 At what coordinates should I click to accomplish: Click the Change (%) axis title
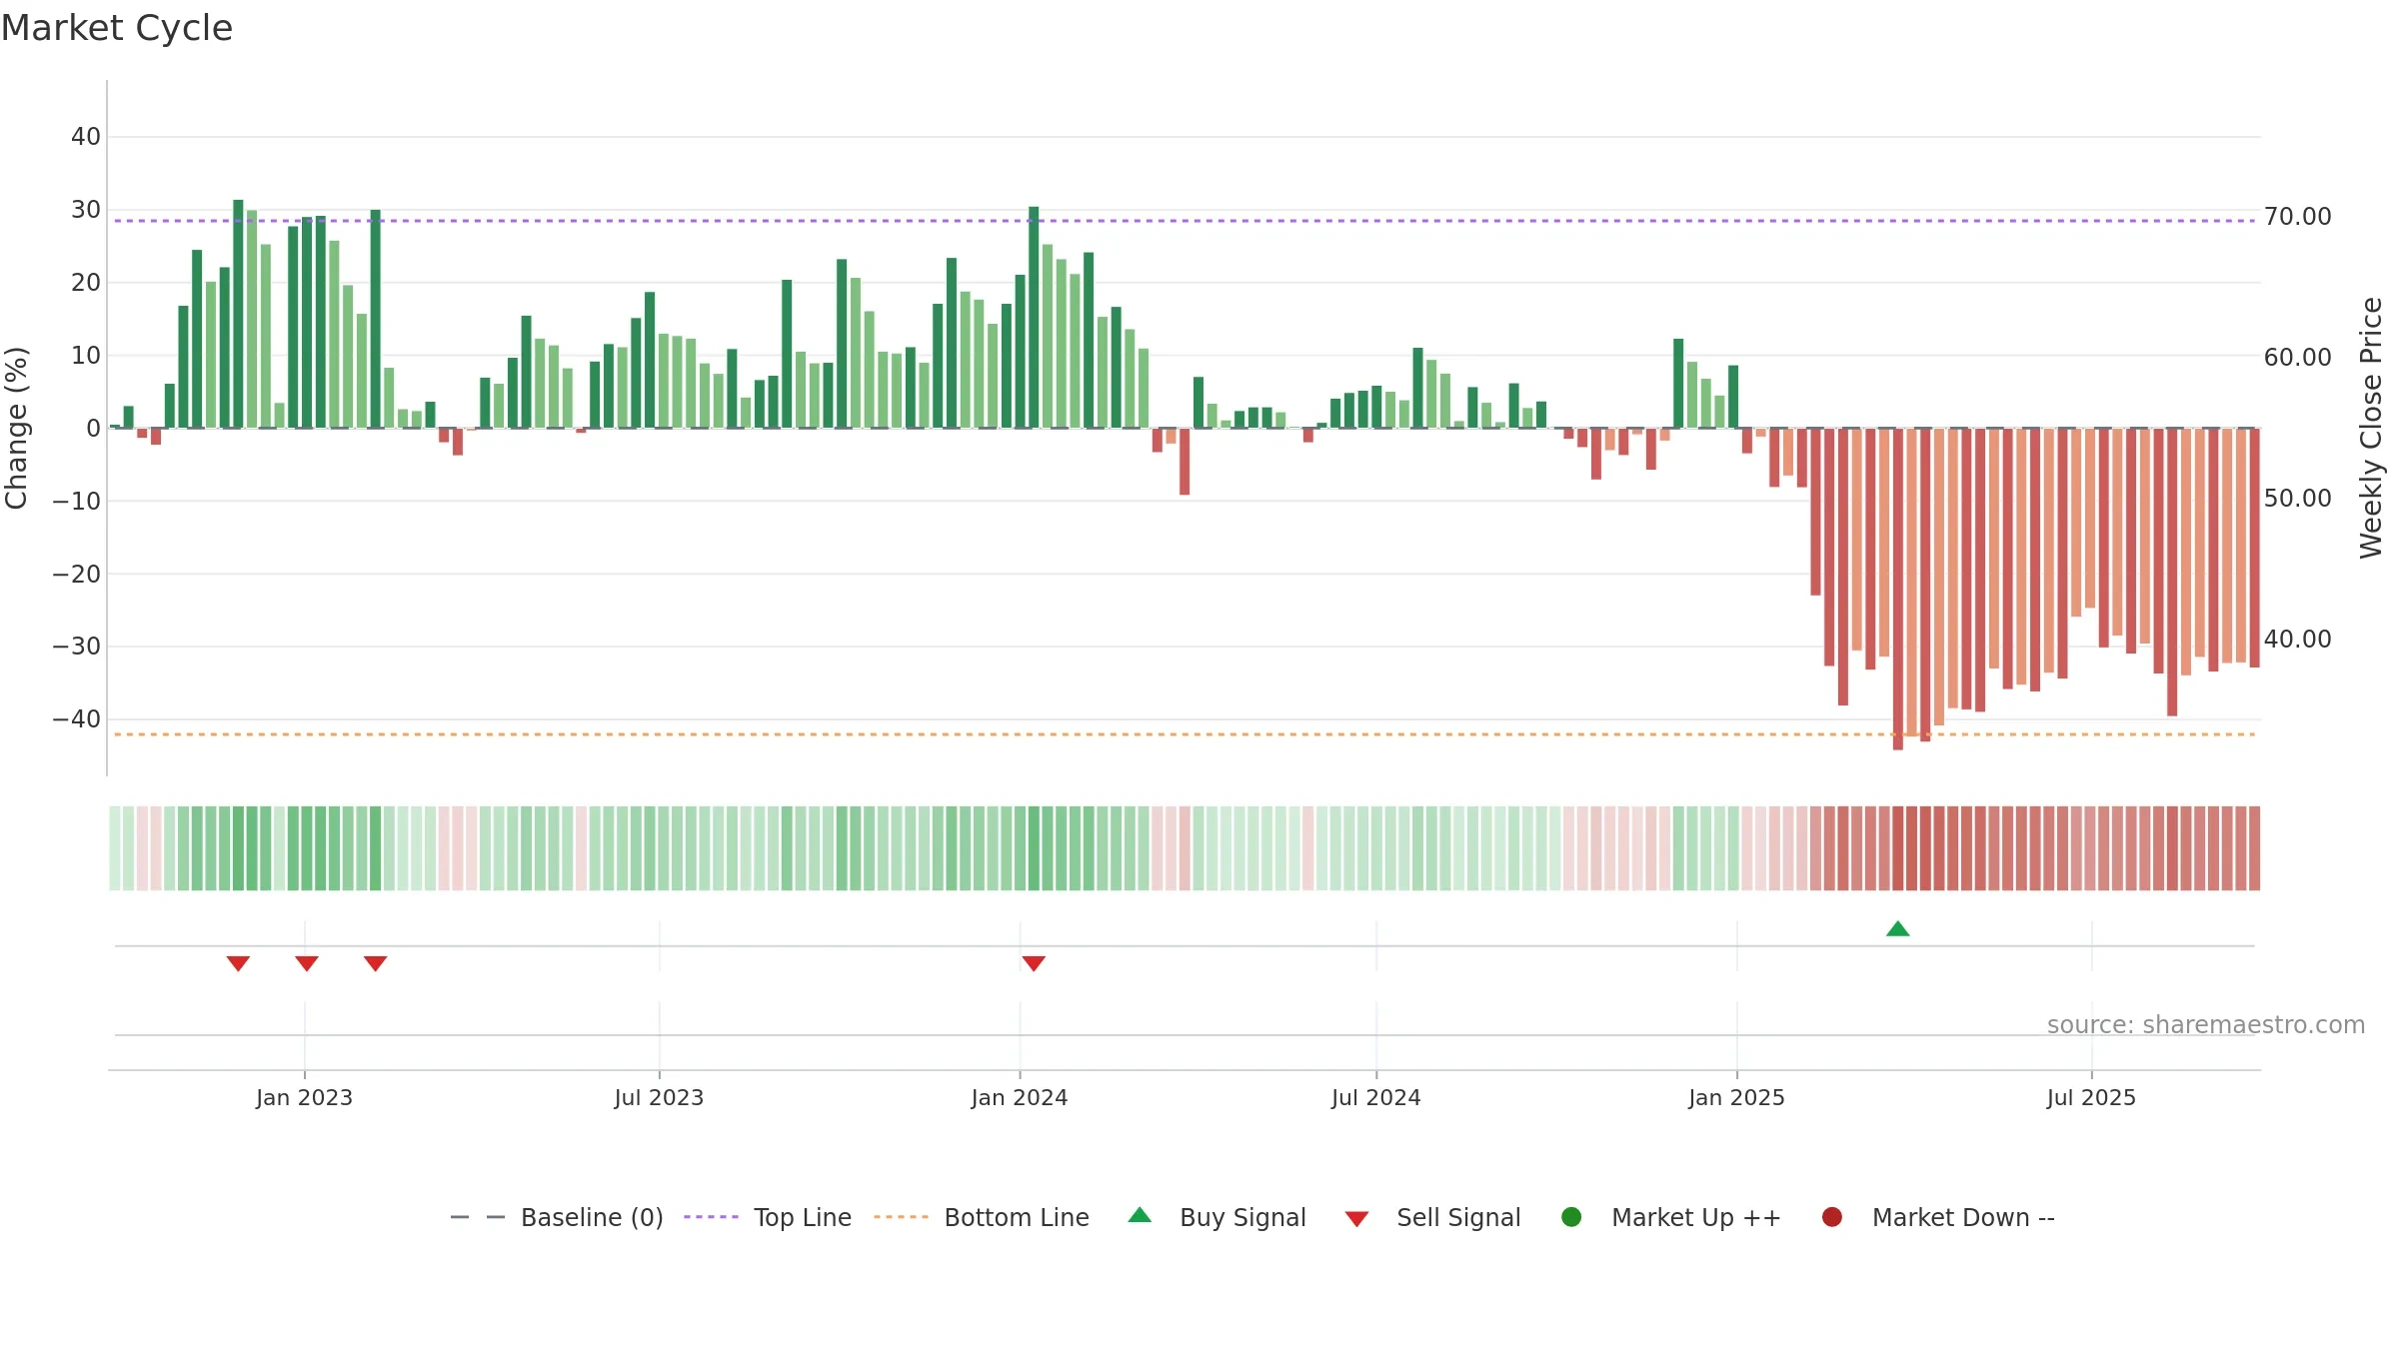pyautogui.click(x=16, y=428)
